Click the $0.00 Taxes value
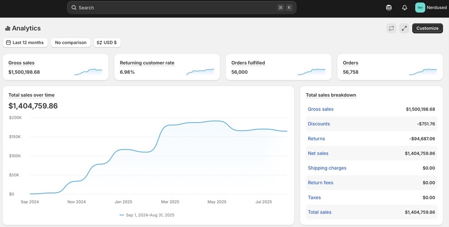 pyautogui.click(x=429, y=198)
